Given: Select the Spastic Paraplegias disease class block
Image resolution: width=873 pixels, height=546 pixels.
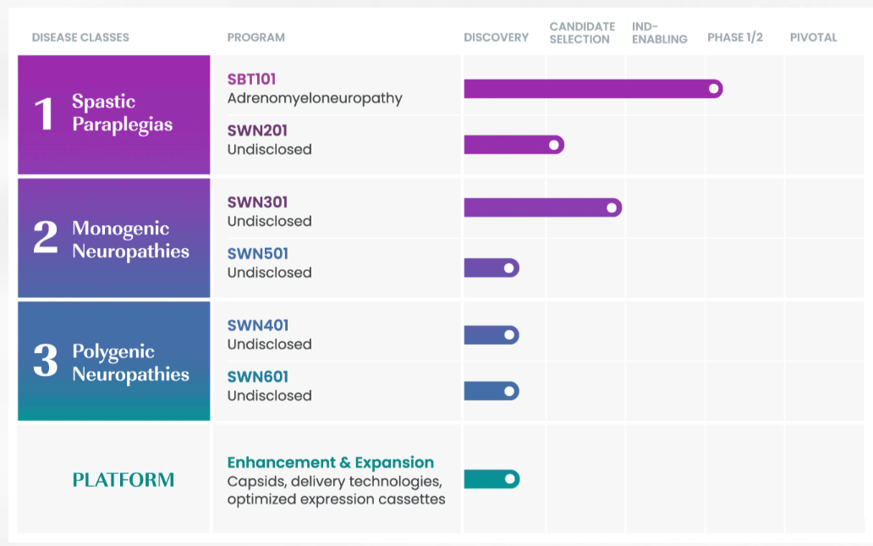Looking at the screenshot, I should (114, 114).
